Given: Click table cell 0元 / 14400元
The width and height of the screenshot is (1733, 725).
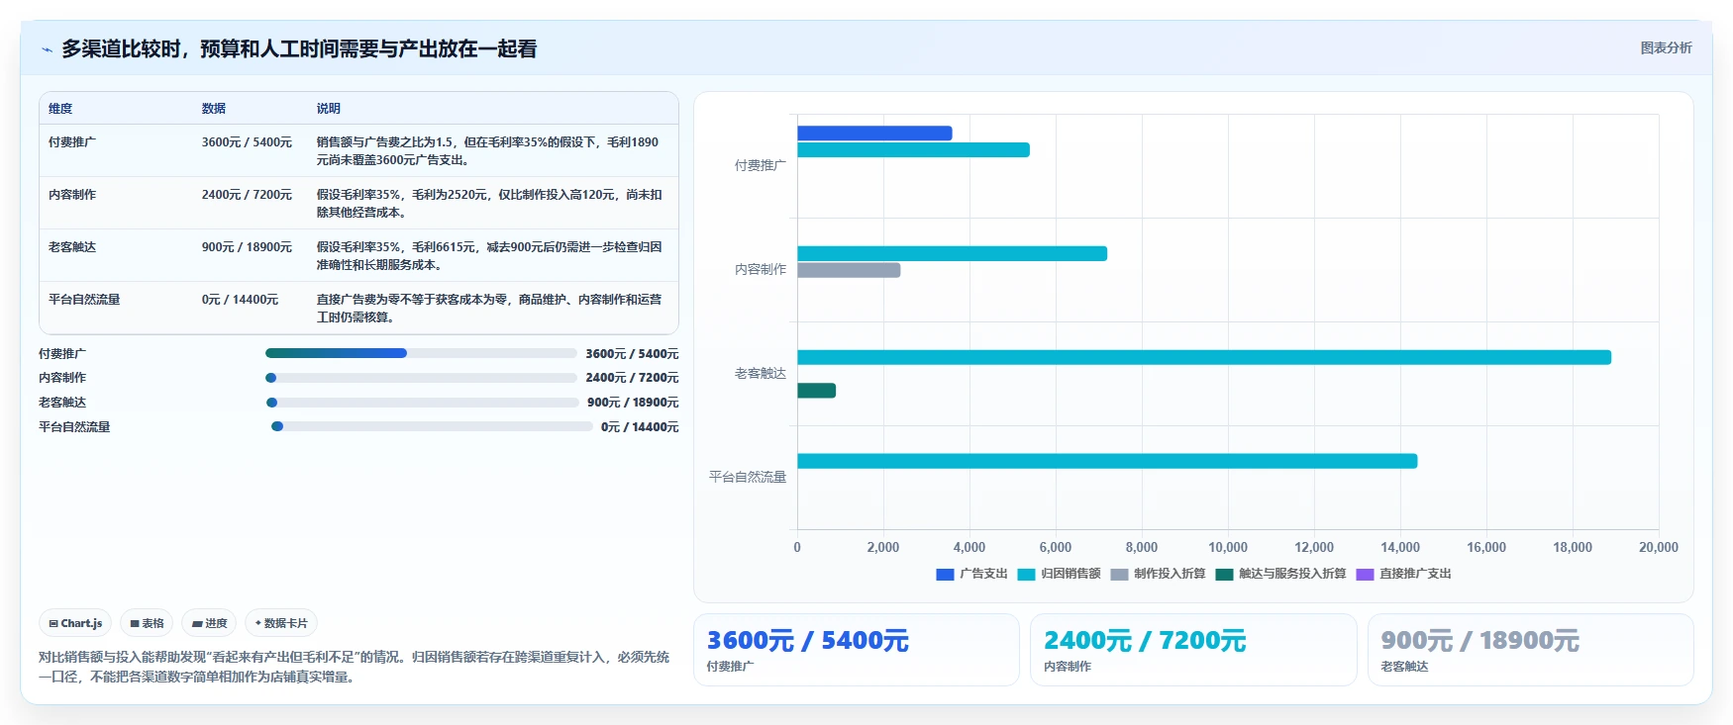Looking at the screenshot, I should (x=240, y=300).
